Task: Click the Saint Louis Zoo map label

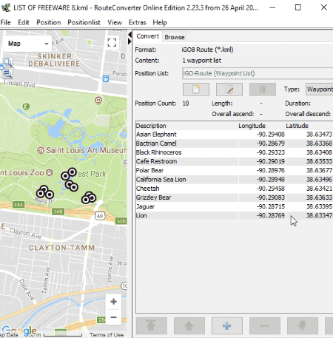Action: click(21, 172)
